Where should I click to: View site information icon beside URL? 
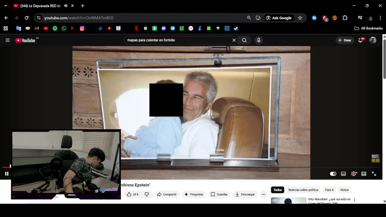(x=39, y=18)
